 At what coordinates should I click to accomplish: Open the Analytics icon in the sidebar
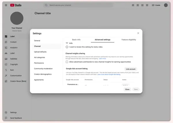pos(6,48)
